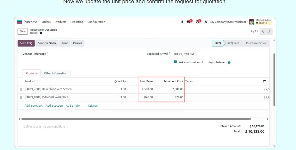Screen dimensions: 296x150
Task: Click the Desk Stand unit price cell
Action: [x=147, y=89]
